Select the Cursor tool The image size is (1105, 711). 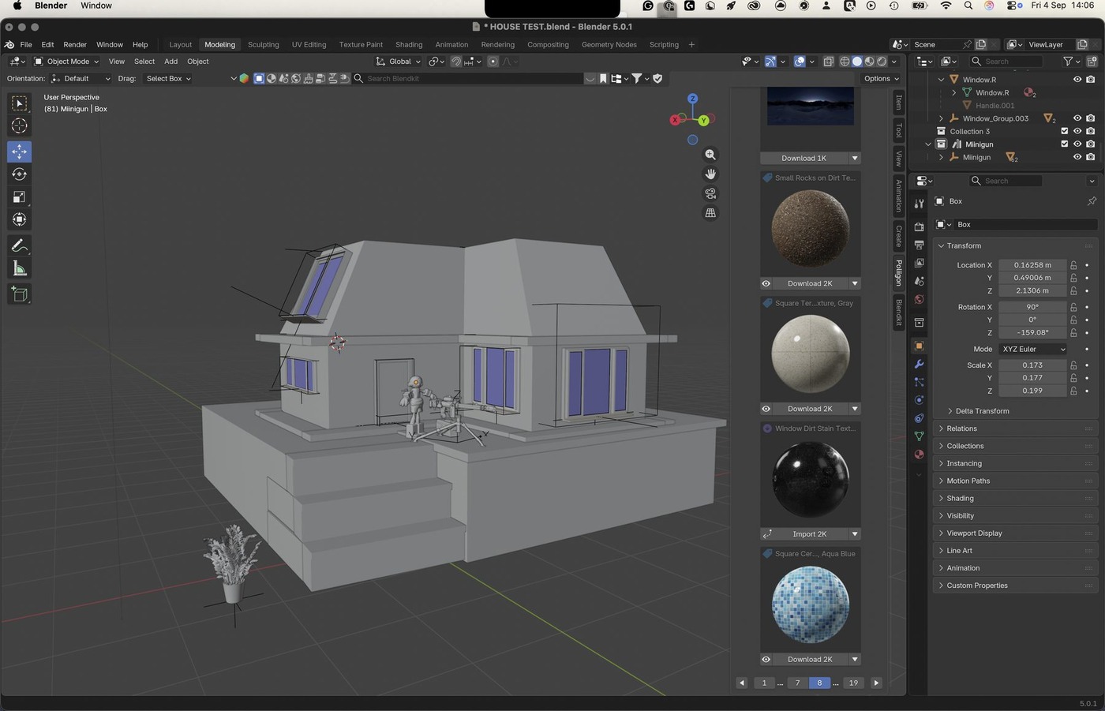[x=20, y=126]
